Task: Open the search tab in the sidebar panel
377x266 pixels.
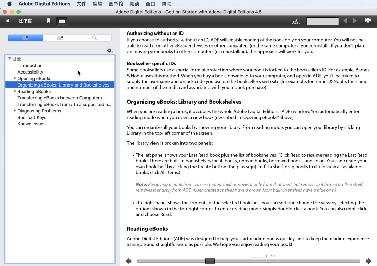Action: click(x=95, y=38)
